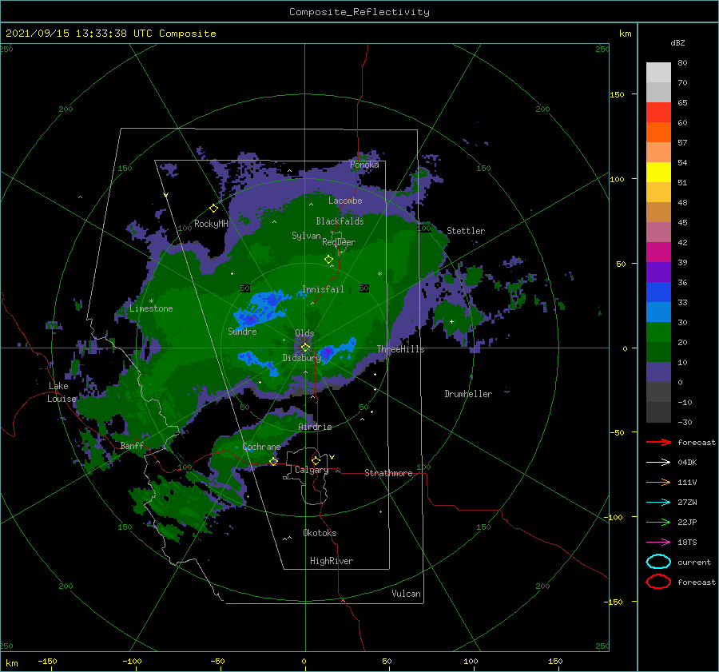Click the bottom axis -100 tick label
This screenshot has width=719, height=672.
[x=132, y=661]
